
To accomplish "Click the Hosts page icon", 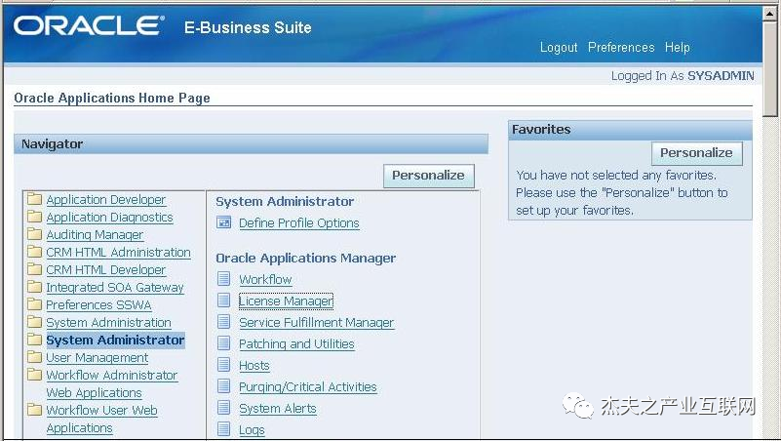I will point(224,364).
